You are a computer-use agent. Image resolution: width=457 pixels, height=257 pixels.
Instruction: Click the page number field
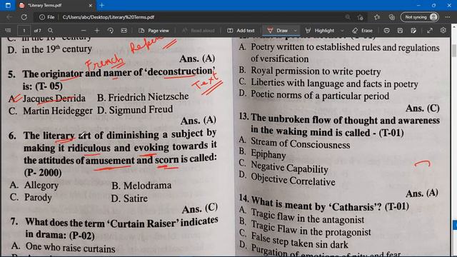pyautogui.click(x=24, y=30)
